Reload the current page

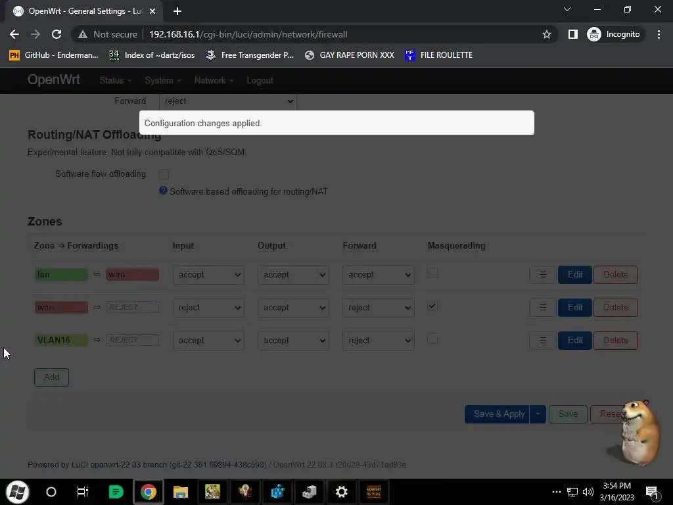pos(57,34)
